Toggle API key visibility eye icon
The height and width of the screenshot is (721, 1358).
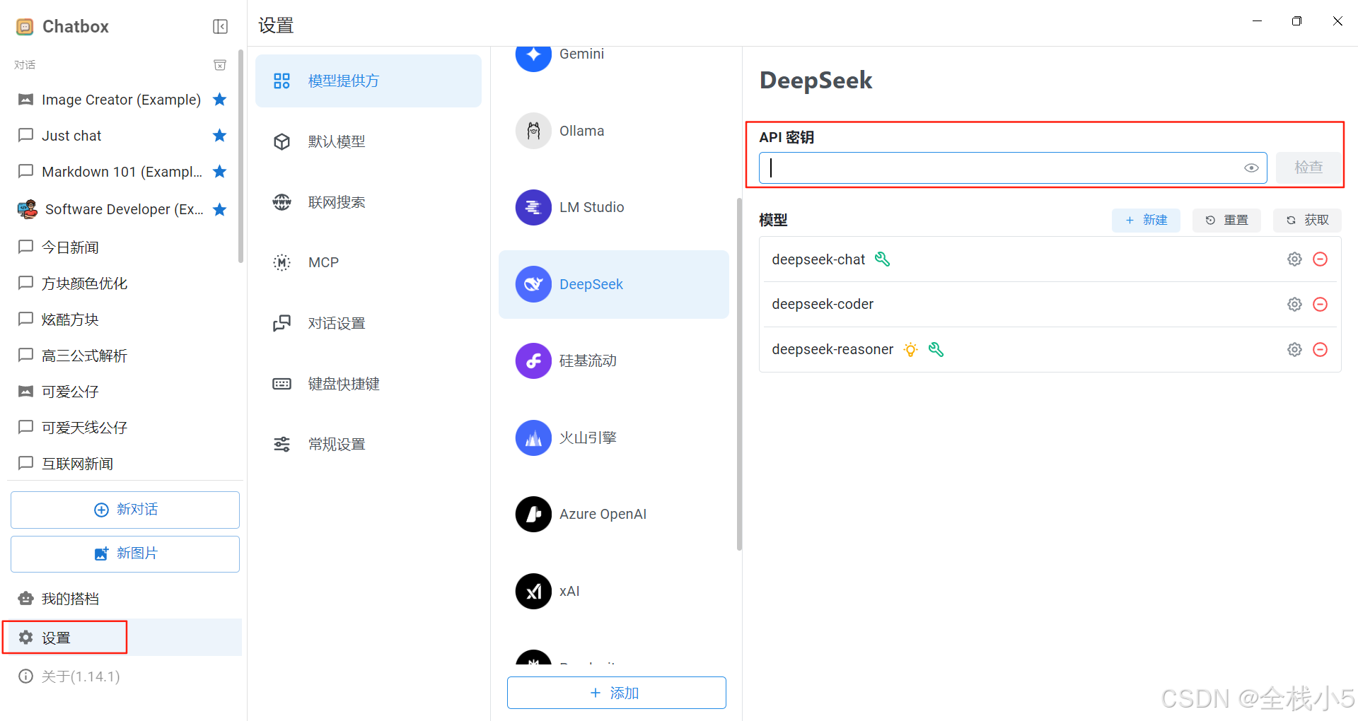point(1251,168)
